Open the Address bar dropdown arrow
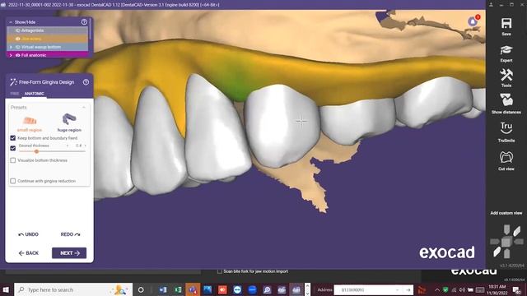The image size is (527, 296). (397, 289)
